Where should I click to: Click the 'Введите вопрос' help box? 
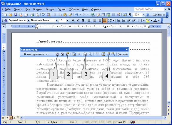tap(149, 9)
